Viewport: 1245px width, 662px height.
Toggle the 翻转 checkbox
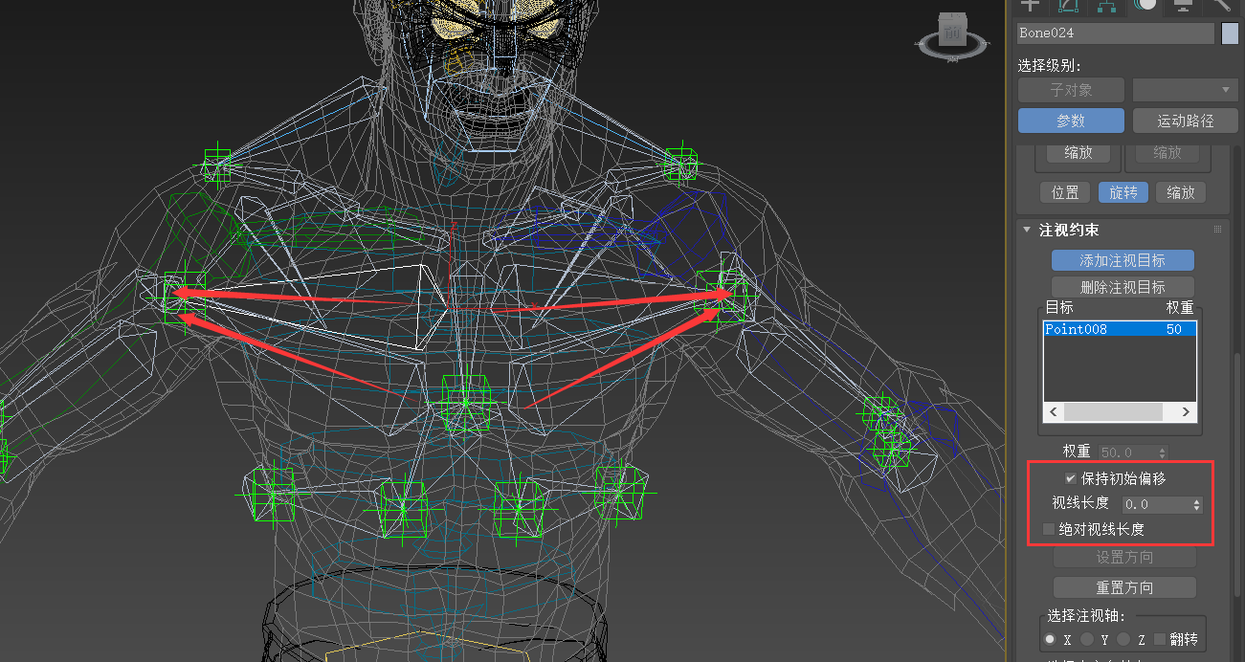coord(1160,639)
